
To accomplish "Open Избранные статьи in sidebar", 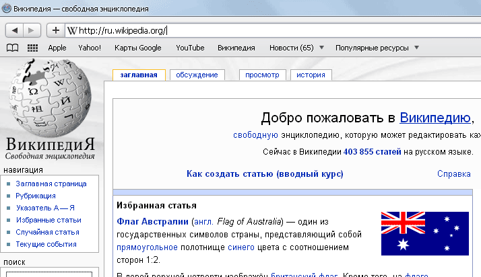I will coord(49,220).
